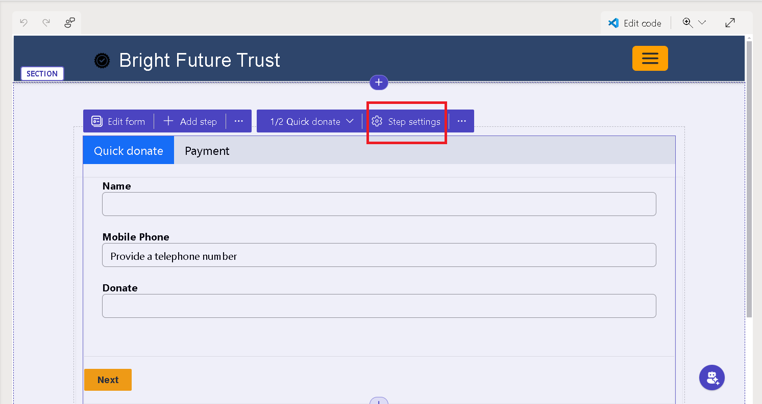This screenshot has width=762, height=404.
Task: Open more options beside Step settings
Action: coord(462,121)
